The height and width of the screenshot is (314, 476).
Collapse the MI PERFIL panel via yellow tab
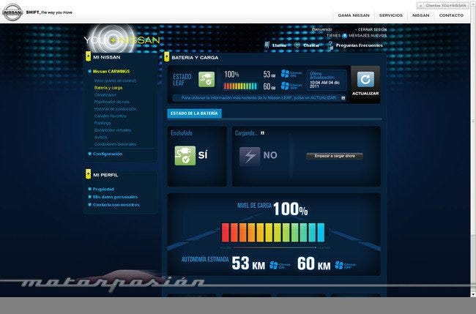coord(88,174)
